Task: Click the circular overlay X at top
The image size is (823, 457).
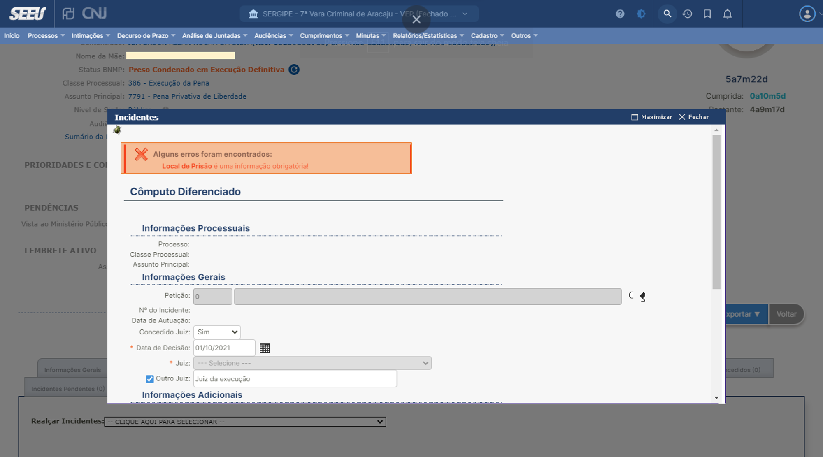Action: point(416,19)
